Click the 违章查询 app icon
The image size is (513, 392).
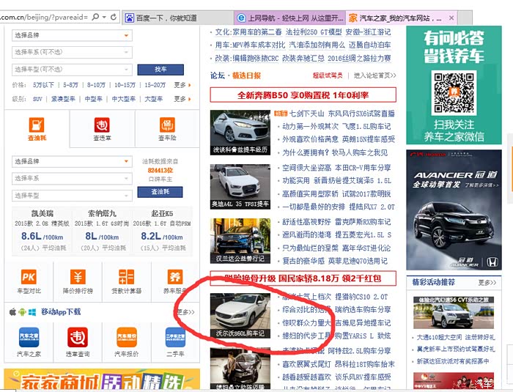click(x=78, y=339)
